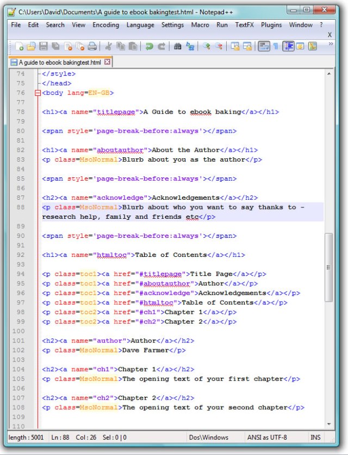Viewport: 348px width, 455px height.
Task: Click the New file toolbar icon
Action: [x=19, y=47]
